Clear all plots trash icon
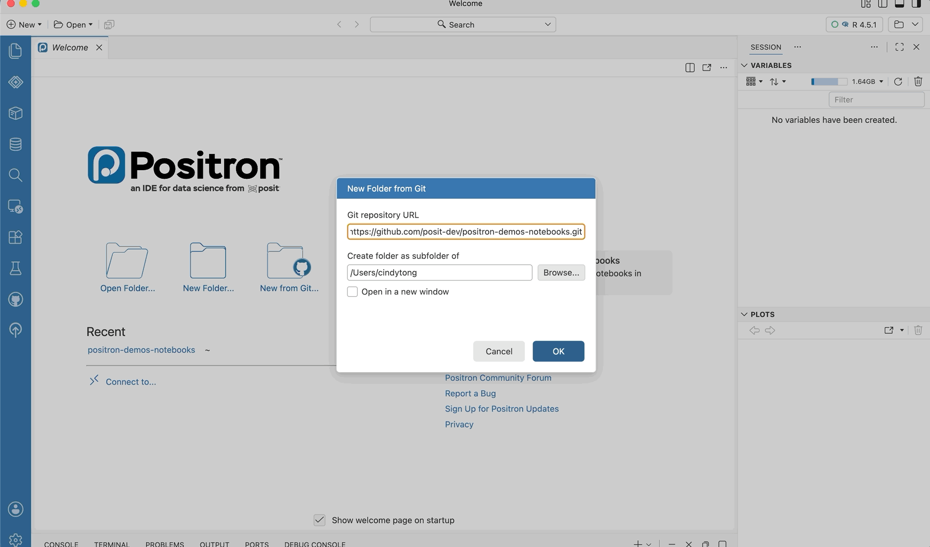 click(x=918, y=331)
